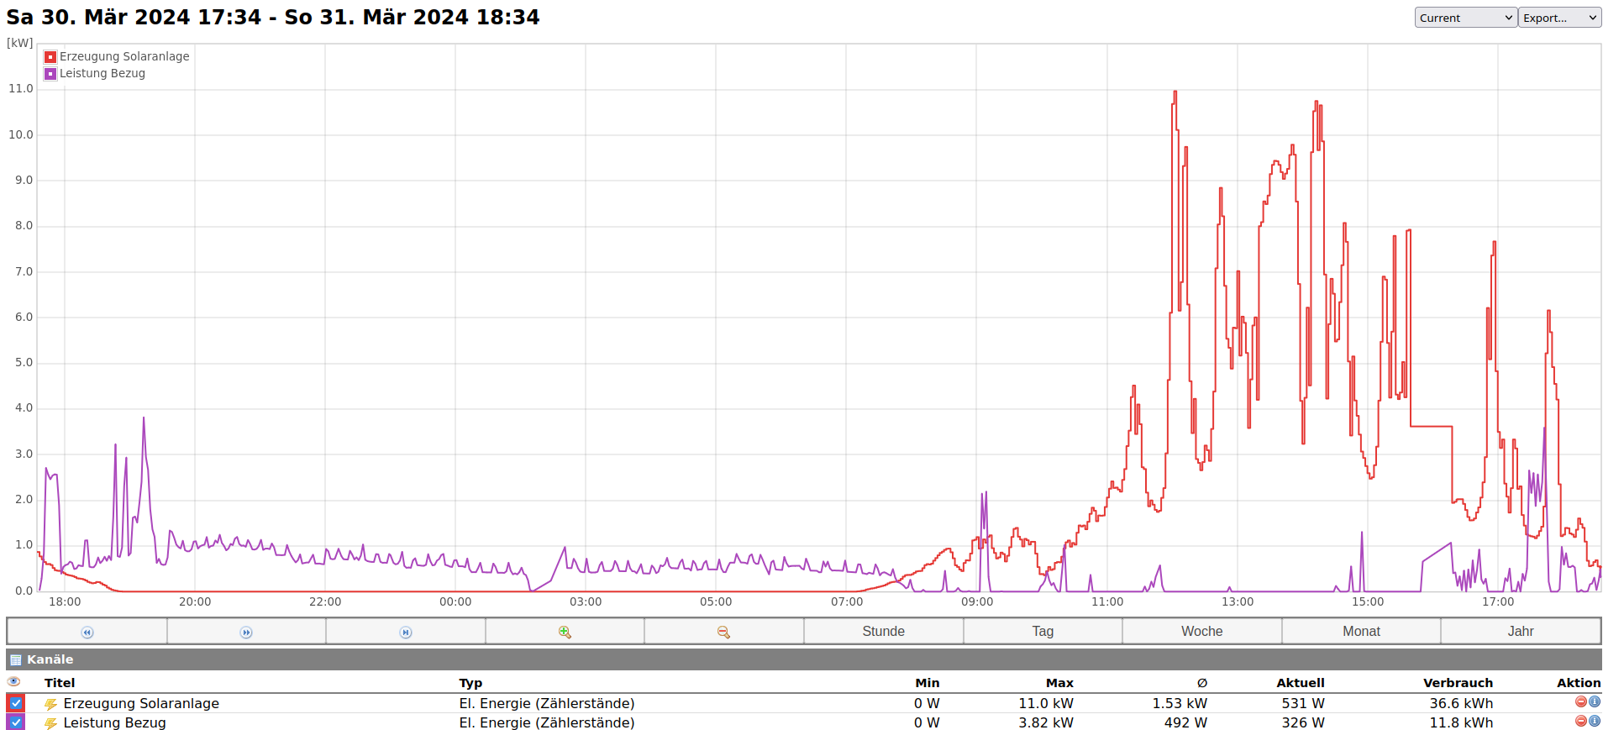Screen dimensions: 1603x730
Task: Switch the view to Woche
Action: point(1201,632)
